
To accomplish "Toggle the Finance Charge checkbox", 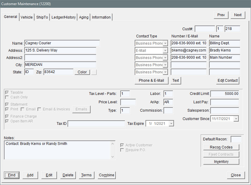I will (x=7, y=116).
